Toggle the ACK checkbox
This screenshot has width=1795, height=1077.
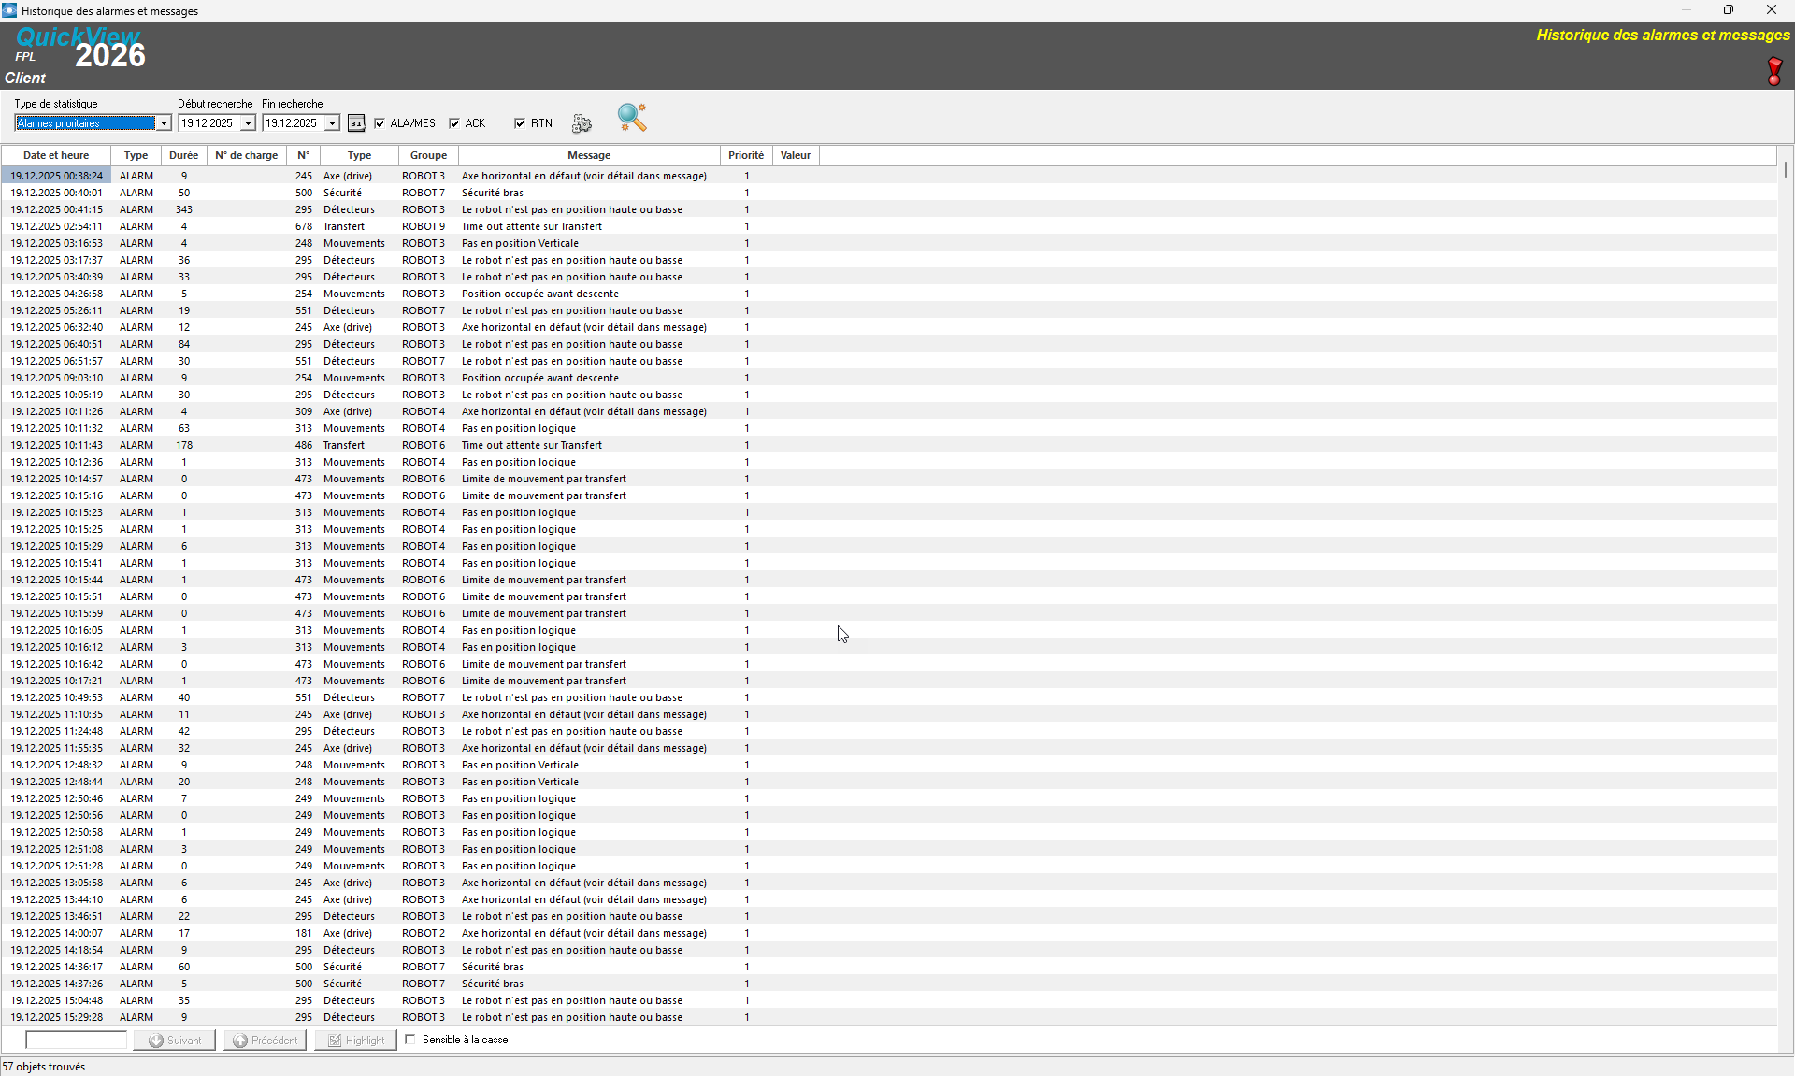(454, 123)
